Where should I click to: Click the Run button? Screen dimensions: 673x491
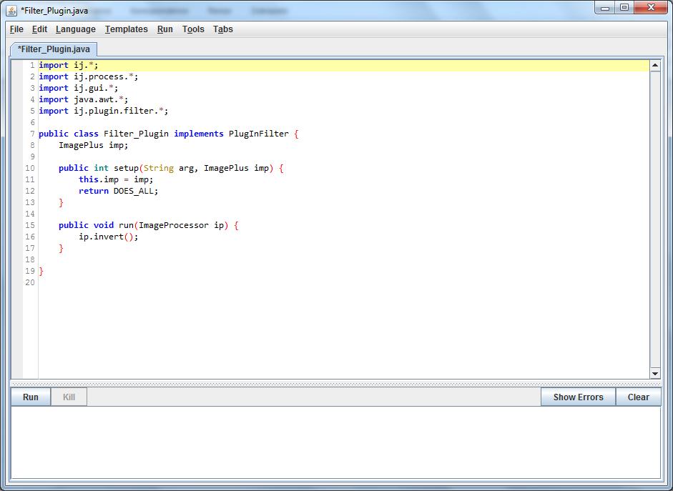[31, 397]
